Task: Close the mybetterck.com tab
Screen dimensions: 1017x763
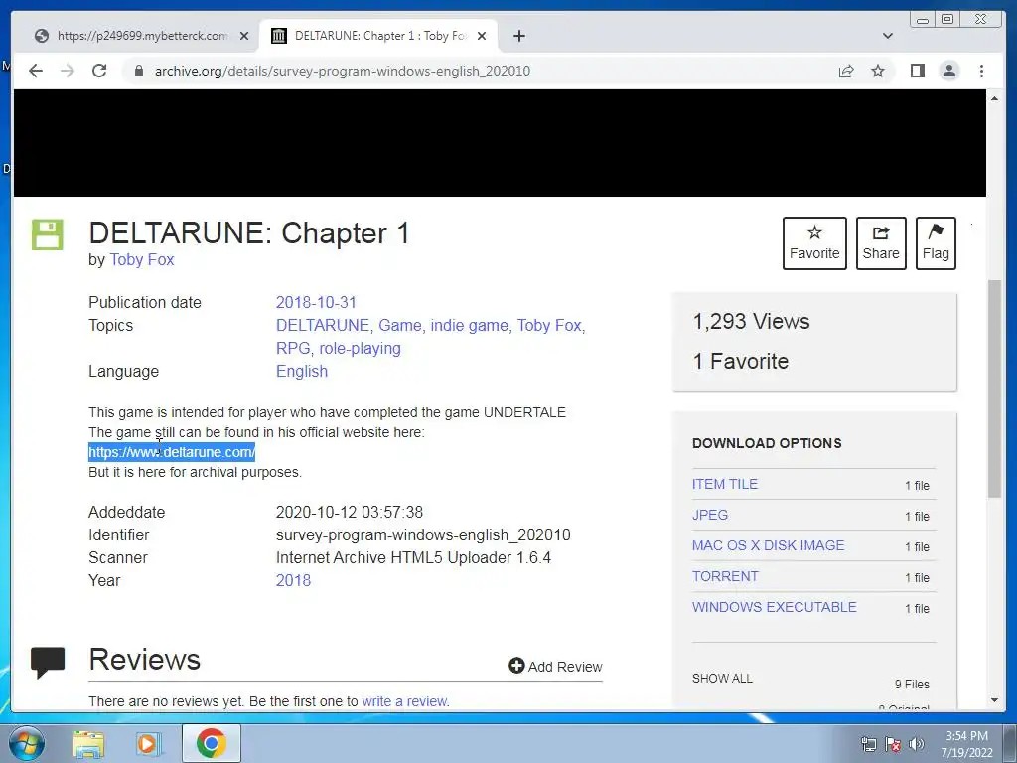Action: click(244, 36)
